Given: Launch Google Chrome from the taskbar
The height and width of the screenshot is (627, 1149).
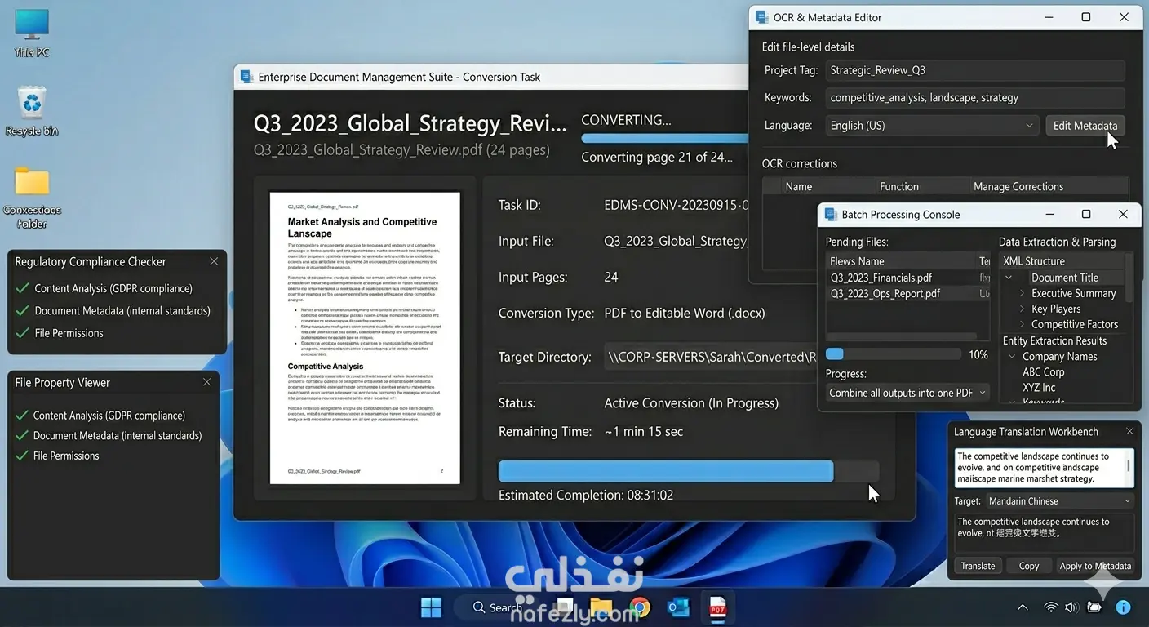Looking at the screenshot, I should [x=640, y=607].
